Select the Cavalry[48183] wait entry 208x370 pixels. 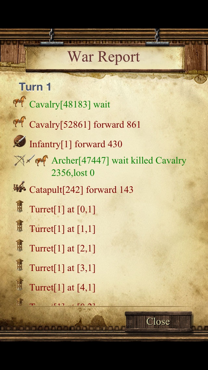pyautogui.click(x=70, y=104)
